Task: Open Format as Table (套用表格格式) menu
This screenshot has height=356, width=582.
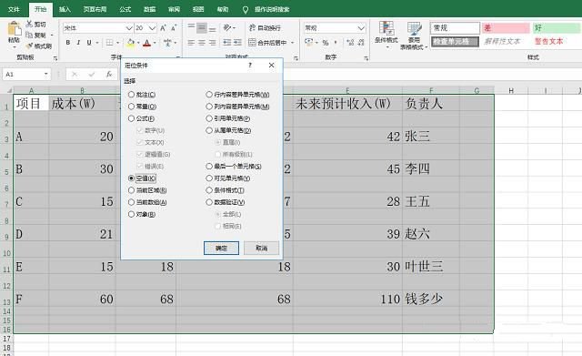Action: 414,36
